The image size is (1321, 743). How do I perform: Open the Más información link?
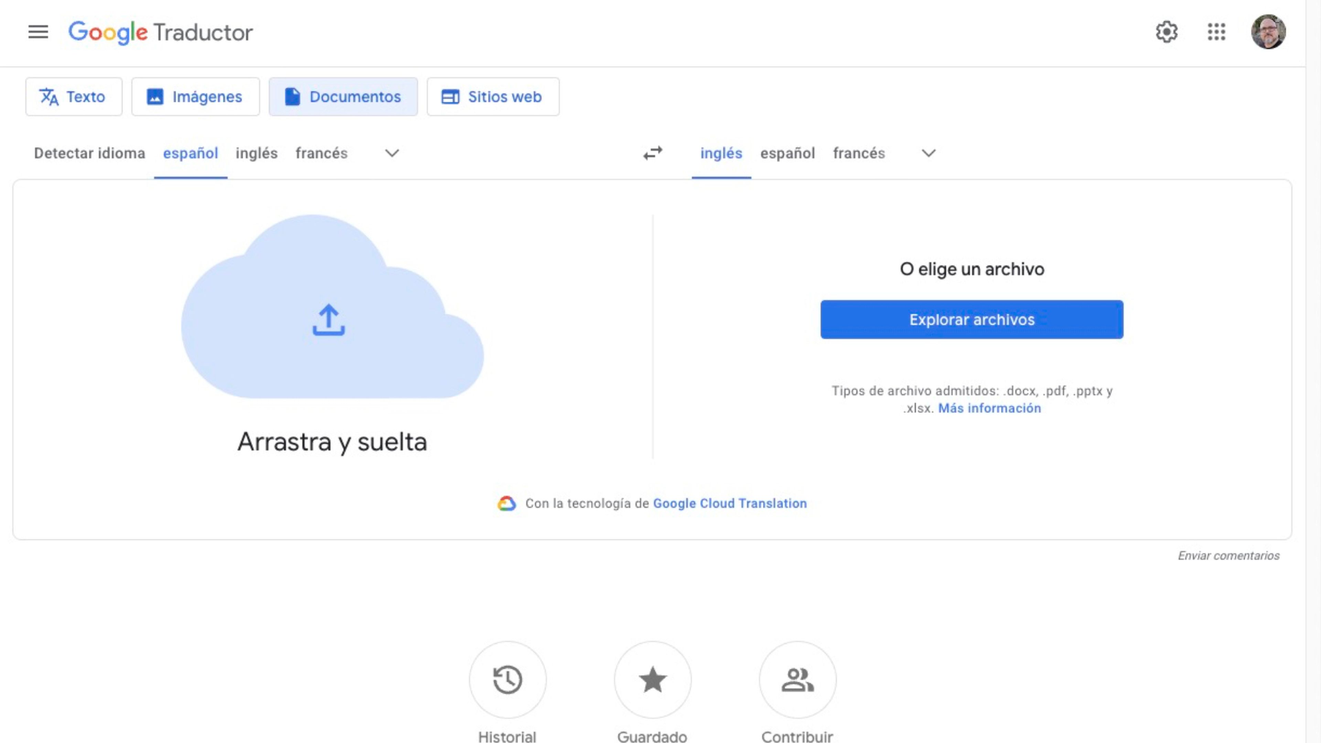[990, 408]
